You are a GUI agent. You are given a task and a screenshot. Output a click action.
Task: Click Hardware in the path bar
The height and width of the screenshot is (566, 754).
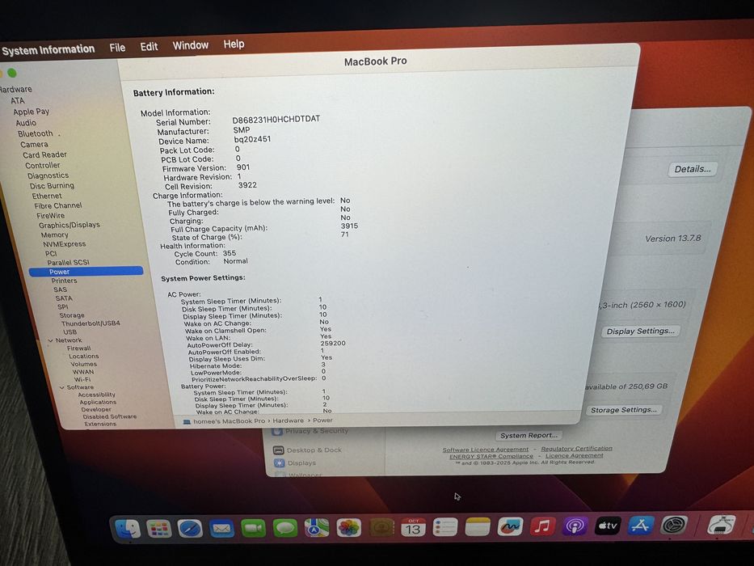point(288,420)
